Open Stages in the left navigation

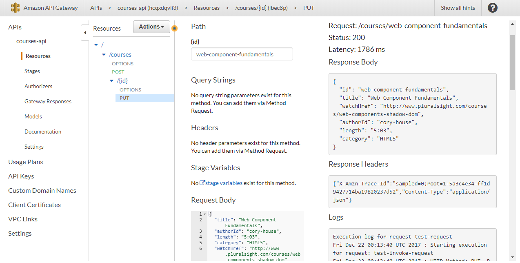(x=32, y=71)
